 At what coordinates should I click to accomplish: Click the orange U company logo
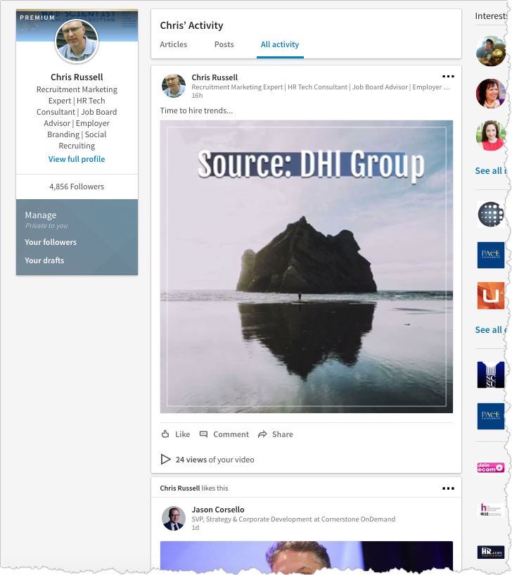click(490, 296)
